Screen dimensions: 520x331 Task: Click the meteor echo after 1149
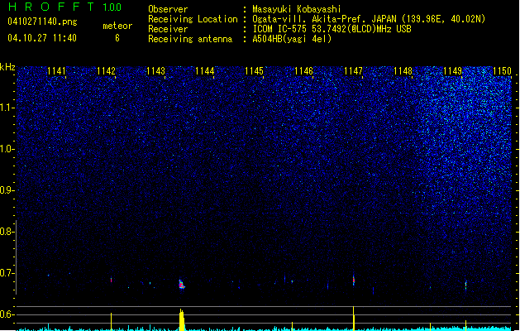click(x=465, y=285)
